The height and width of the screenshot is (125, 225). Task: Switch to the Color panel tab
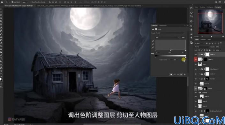pyautogui.click(x=197, y=7)
